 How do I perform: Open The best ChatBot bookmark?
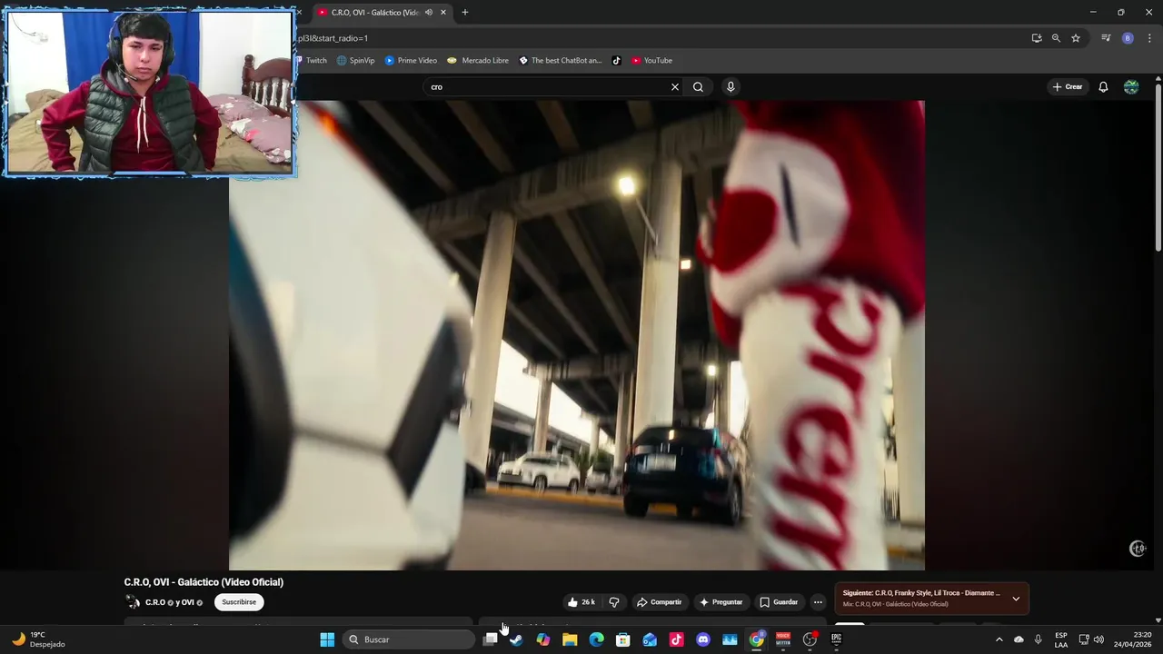(x=561, y=61)
